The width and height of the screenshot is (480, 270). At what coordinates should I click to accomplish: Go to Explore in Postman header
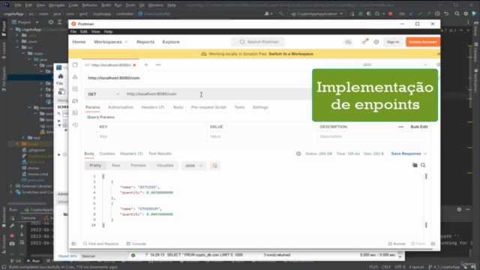coord(171,42)
